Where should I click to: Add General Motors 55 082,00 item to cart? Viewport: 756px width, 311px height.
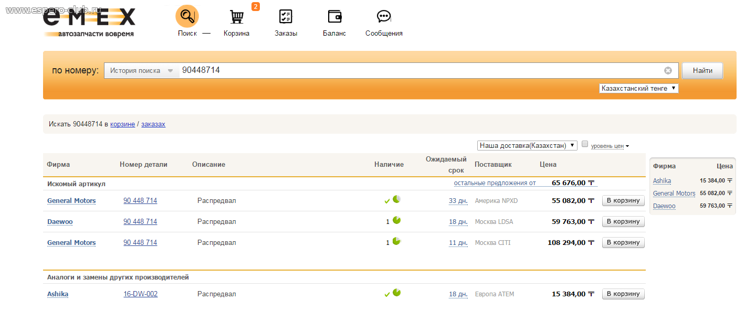(623, 200)
